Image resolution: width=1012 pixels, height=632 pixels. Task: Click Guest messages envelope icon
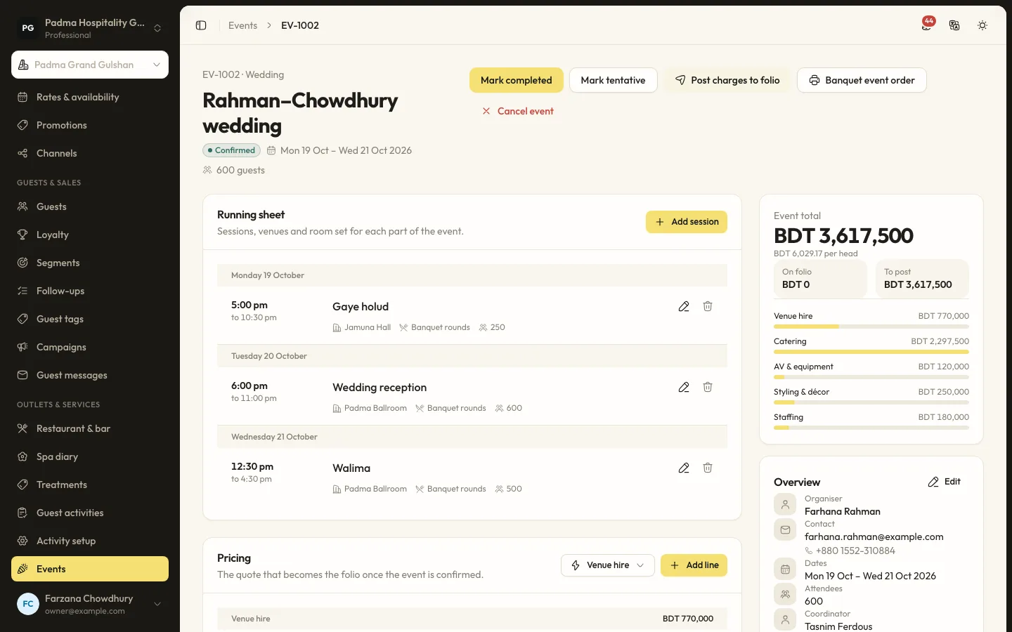point(22,375)
